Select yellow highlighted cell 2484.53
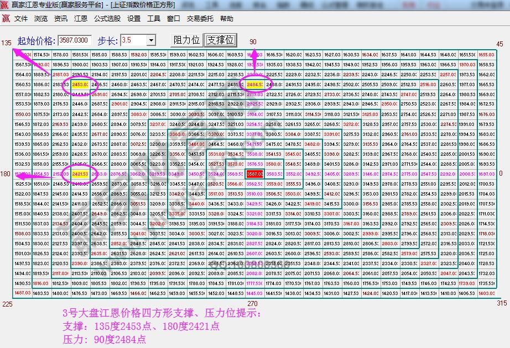Screen dimensions: 510x348 click(x=255, y=85)
